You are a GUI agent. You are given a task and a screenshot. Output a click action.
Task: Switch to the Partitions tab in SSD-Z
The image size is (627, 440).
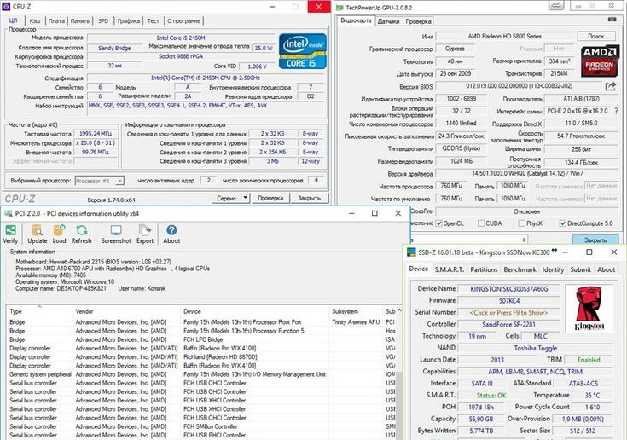click(x=484, y=269)
